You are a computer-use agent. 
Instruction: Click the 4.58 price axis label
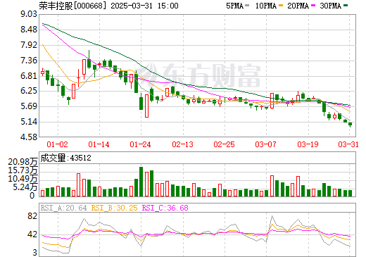tap(29, 137)
